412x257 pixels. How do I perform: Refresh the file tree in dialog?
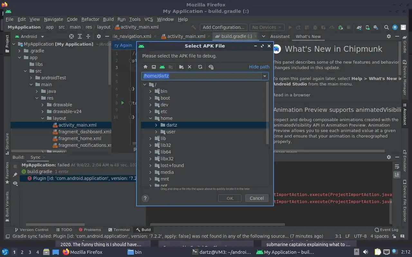(200, 67)
